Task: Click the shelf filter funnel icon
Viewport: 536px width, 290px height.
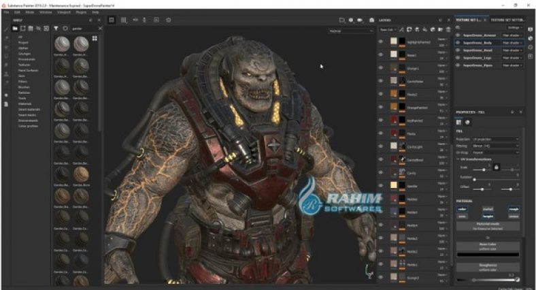Action: click(x=56, y=29)
